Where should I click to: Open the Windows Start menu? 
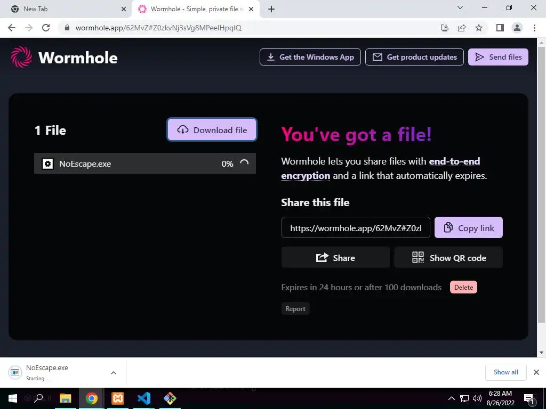coord(13,398)
